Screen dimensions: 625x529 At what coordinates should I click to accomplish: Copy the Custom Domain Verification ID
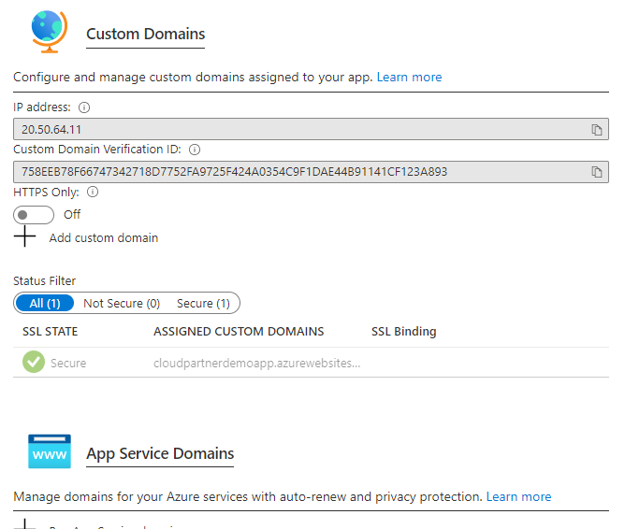tap(596, 172)
